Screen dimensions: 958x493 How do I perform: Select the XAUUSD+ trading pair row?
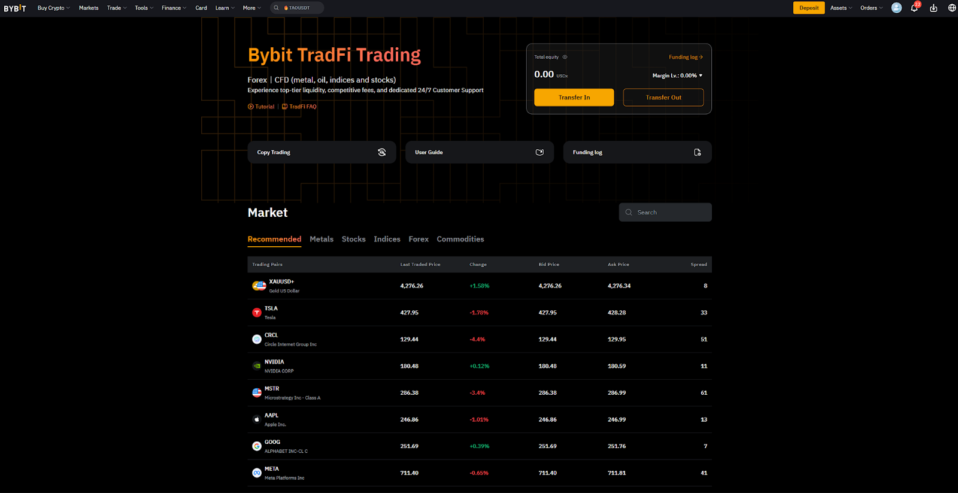pos(480,286)
